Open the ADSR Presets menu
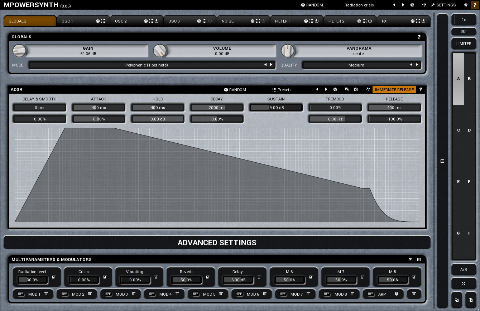 coord(282,89)
